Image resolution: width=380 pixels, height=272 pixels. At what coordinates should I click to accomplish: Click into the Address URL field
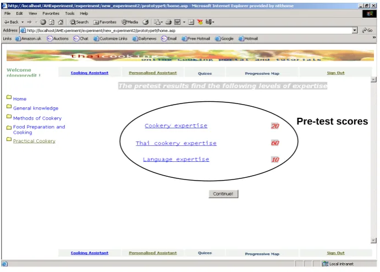186,30
